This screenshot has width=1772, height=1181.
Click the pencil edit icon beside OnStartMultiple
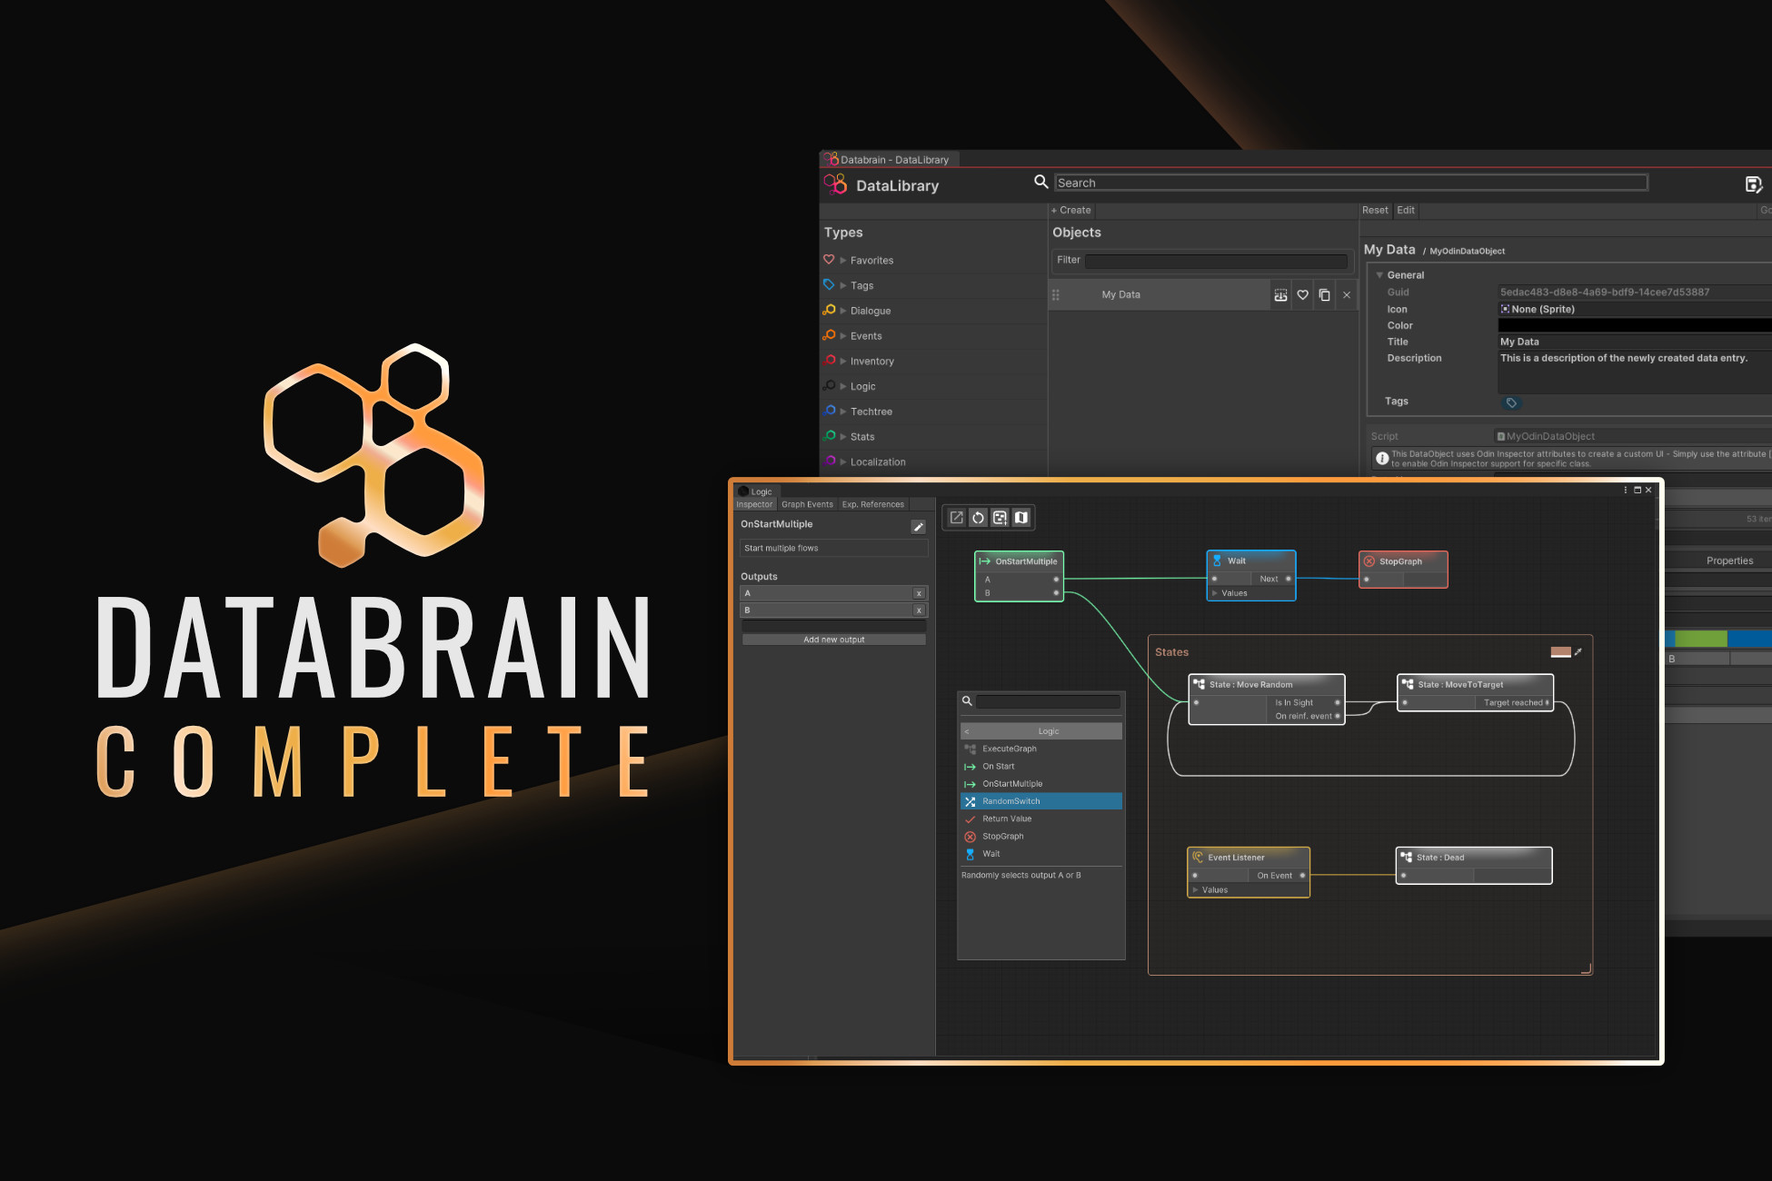click(x=918, y=527)
